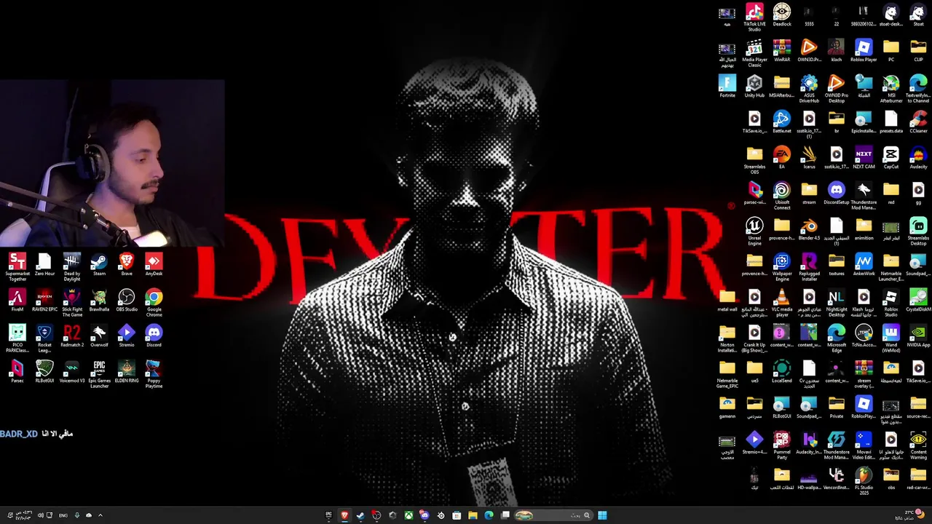The height and width of the screenshot is (524, 932).
Task: Click the NZXT CAM shortcut
Action: 864,158
